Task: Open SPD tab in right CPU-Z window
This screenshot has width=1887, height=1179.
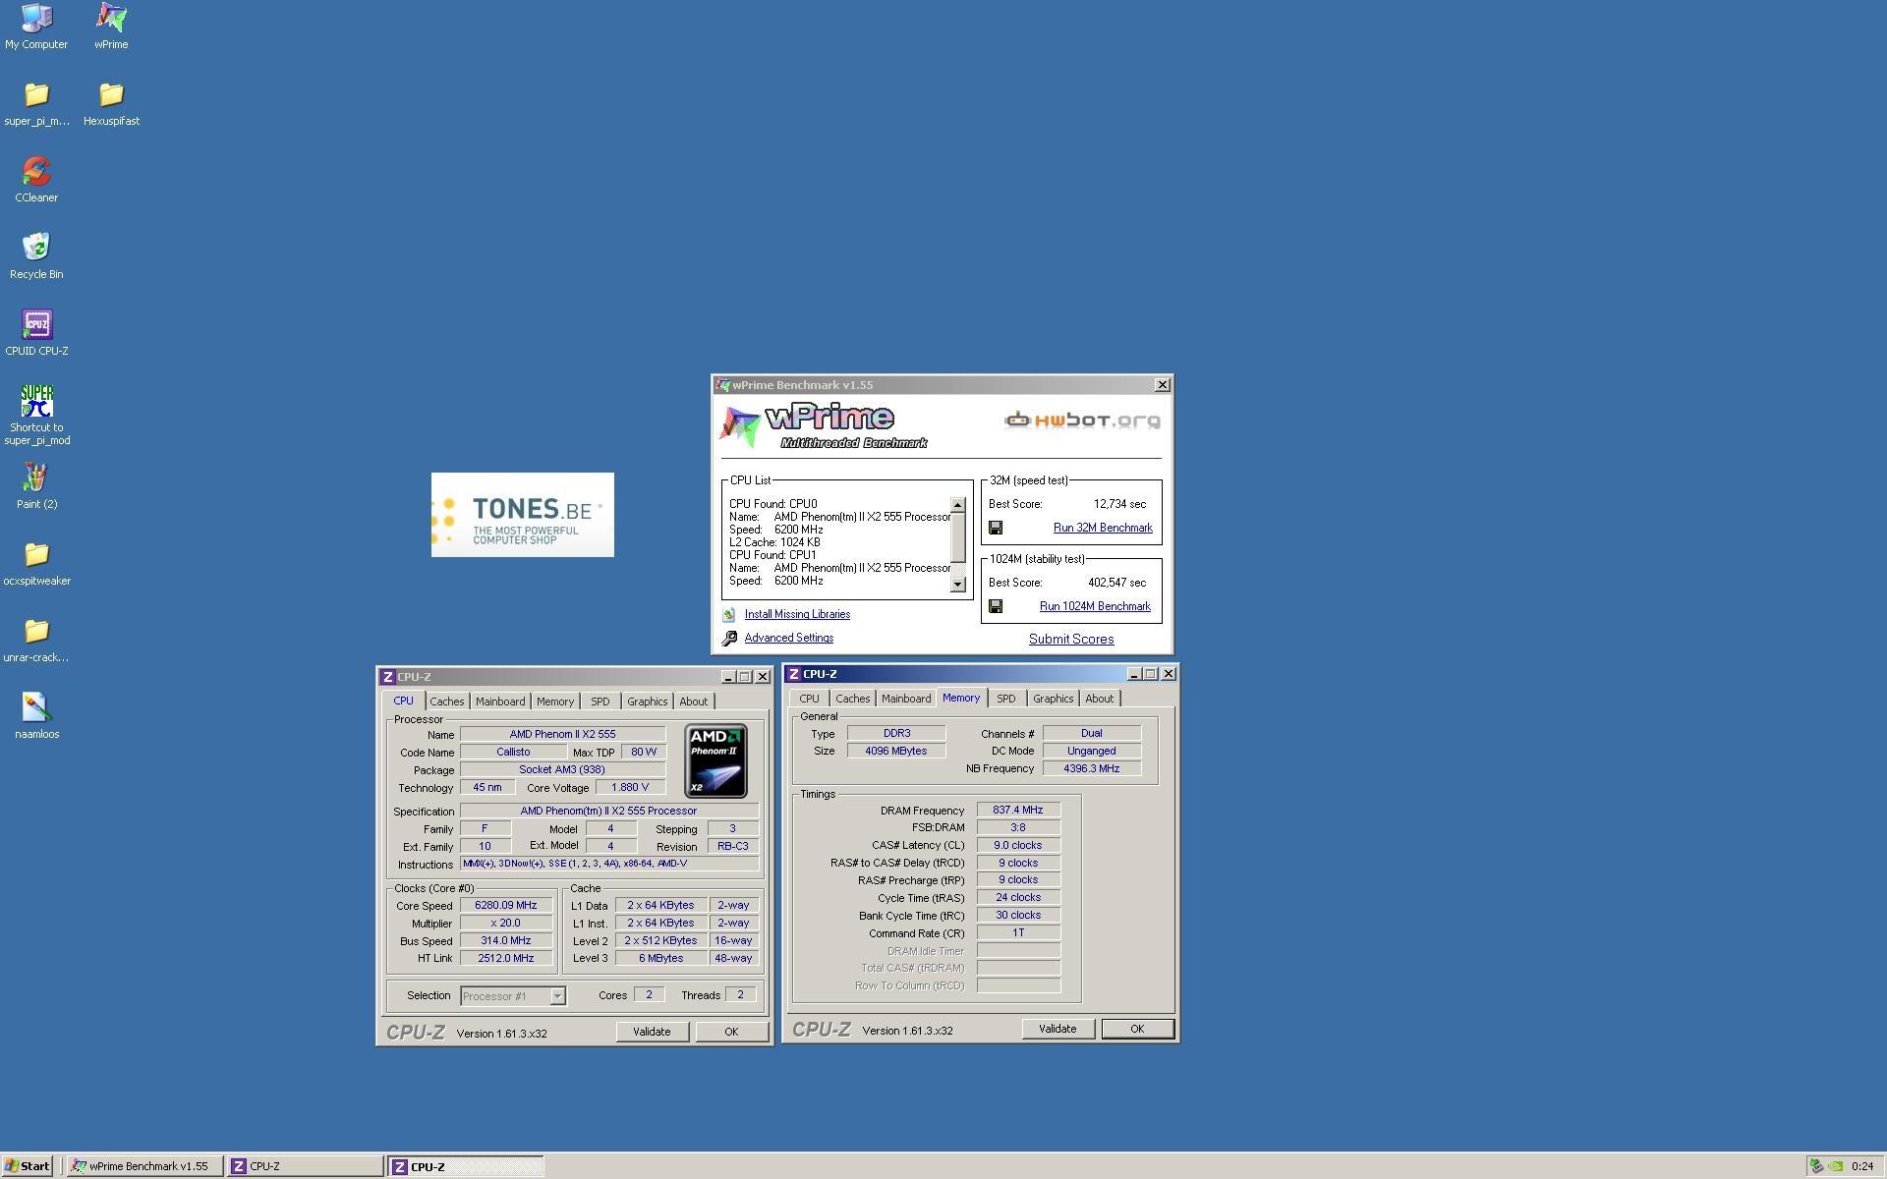Action: pyautogui.click(x=1005, y=699)
